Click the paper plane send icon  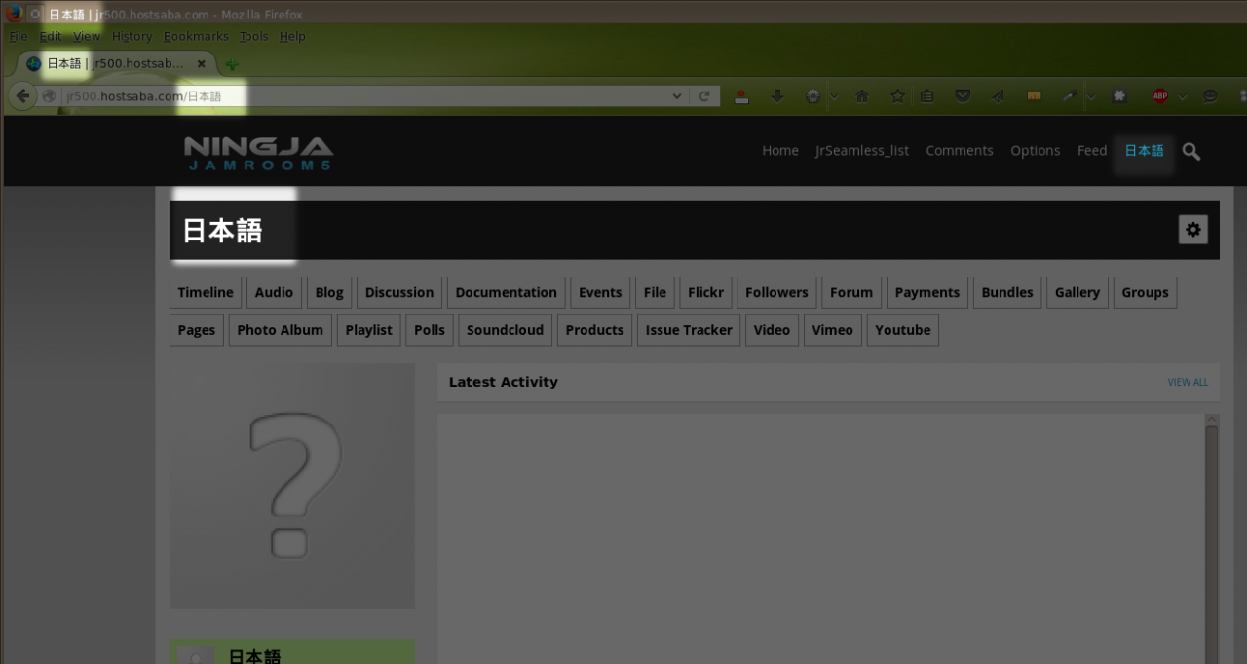click(x=998, y=96)
